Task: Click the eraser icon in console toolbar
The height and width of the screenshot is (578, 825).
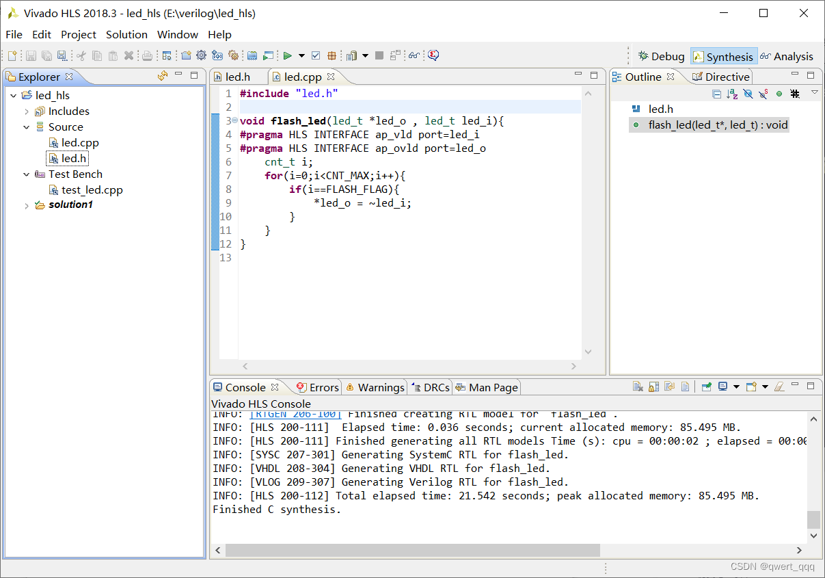Action: point(779,387)
